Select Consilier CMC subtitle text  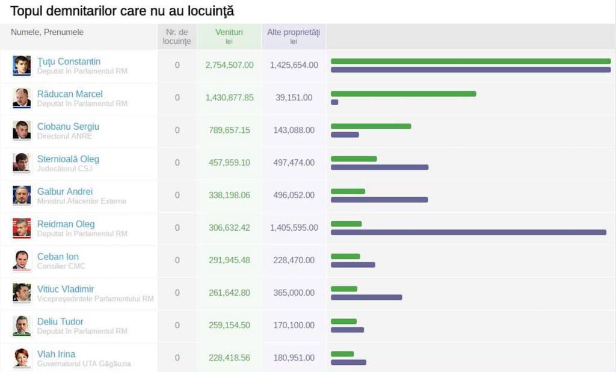pyautogui.click(x=61, y=266)
